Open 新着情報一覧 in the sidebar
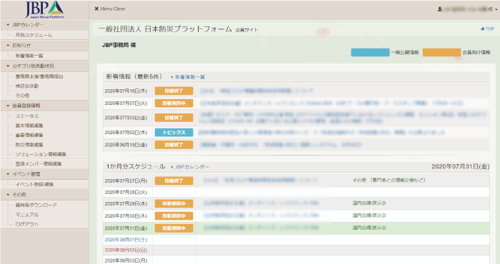 [x=29, y=56]
